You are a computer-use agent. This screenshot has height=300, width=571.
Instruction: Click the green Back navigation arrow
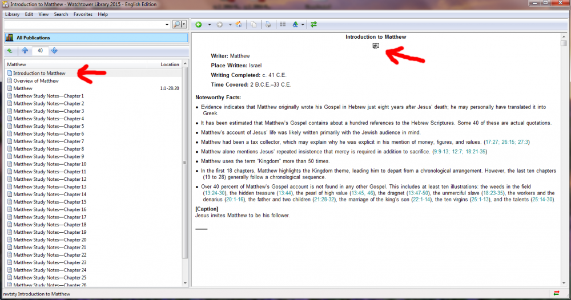click(198, 25)
